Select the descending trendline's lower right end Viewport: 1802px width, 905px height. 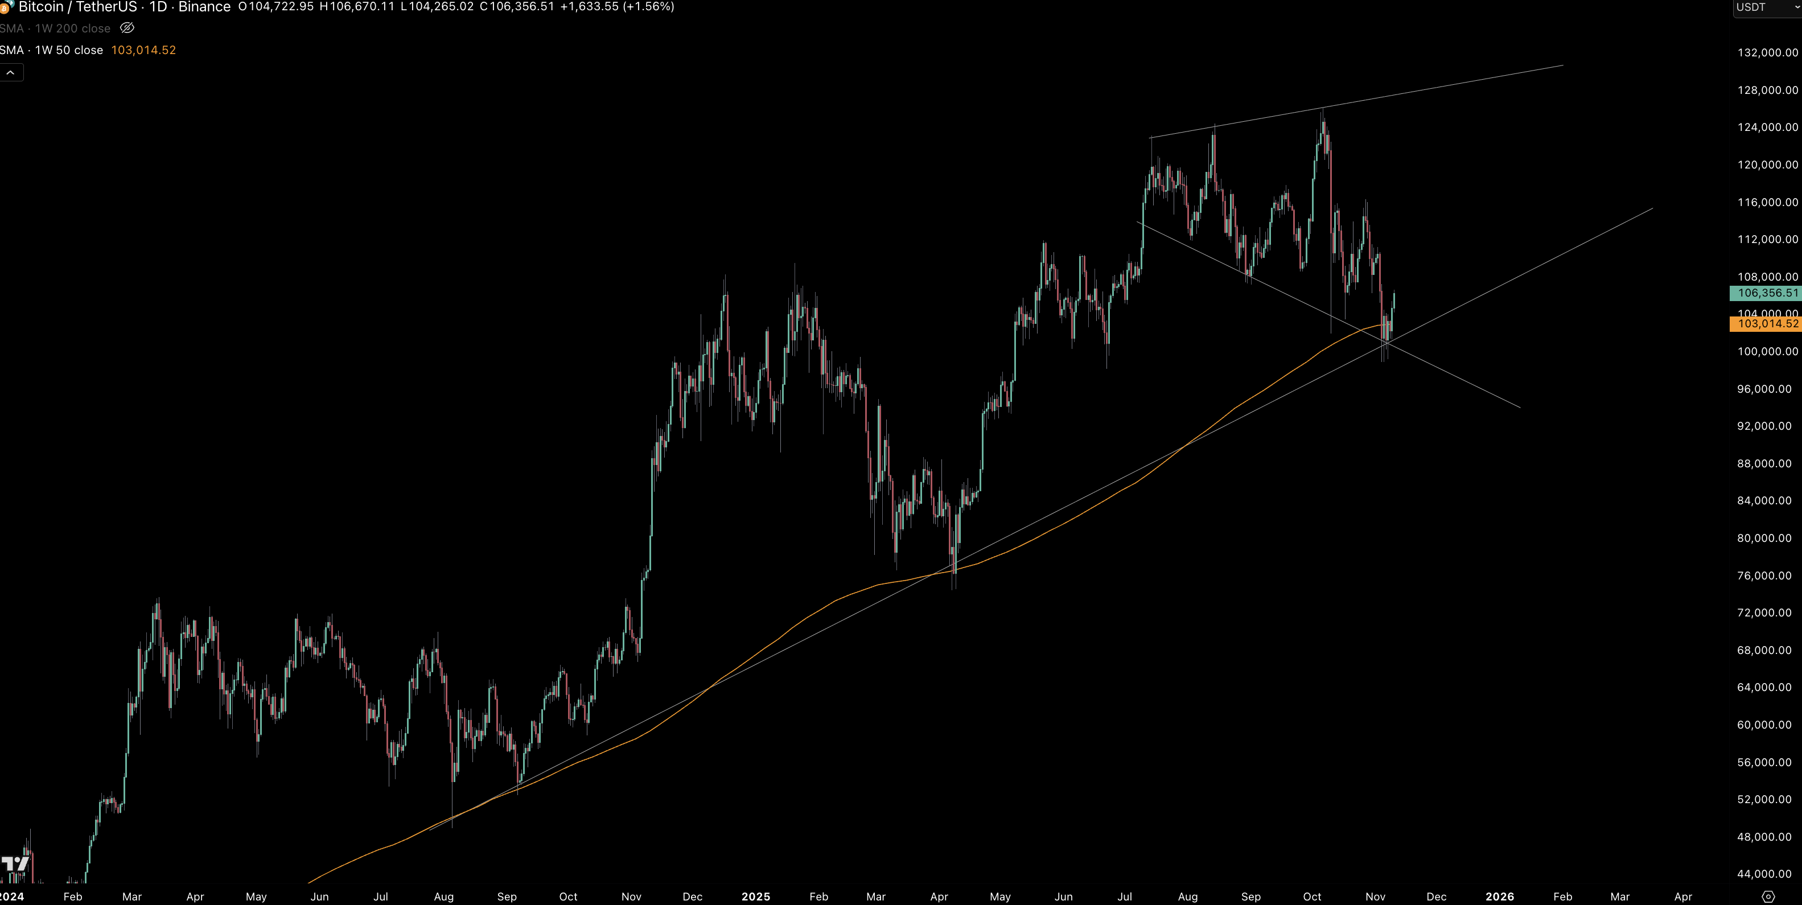[x=1519, y=407]
